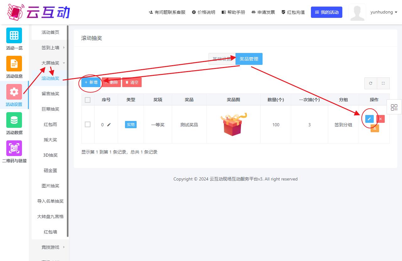
Task: Click the 一次抽 value 3
Action: 309,125
